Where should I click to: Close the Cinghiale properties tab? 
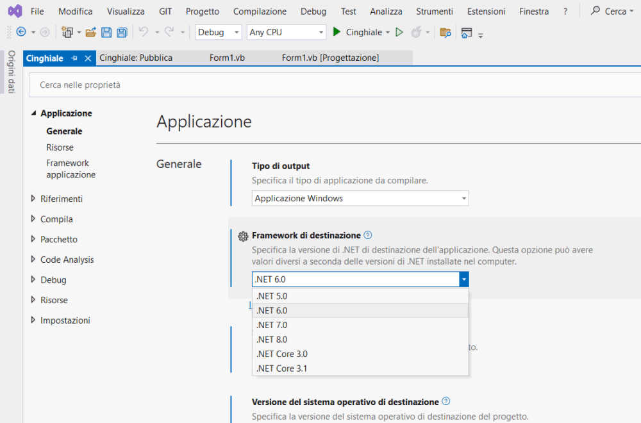pos(88,58)
